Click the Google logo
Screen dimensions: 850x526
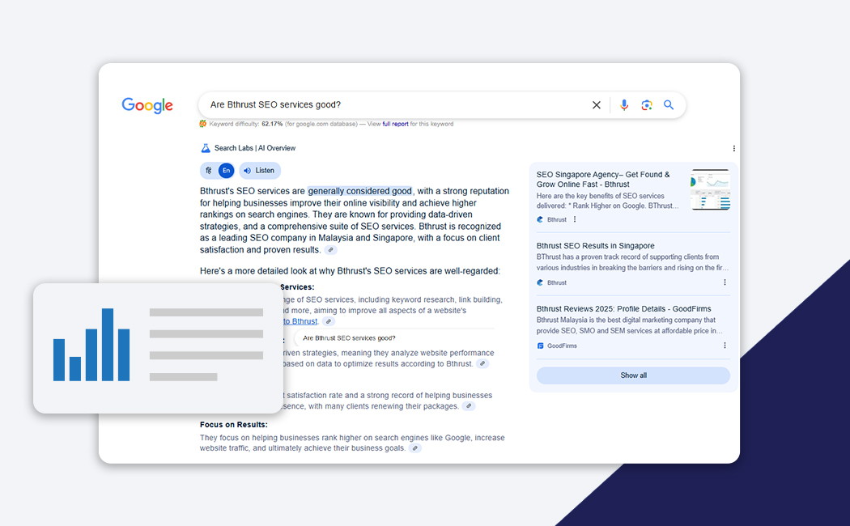(147, 105)
